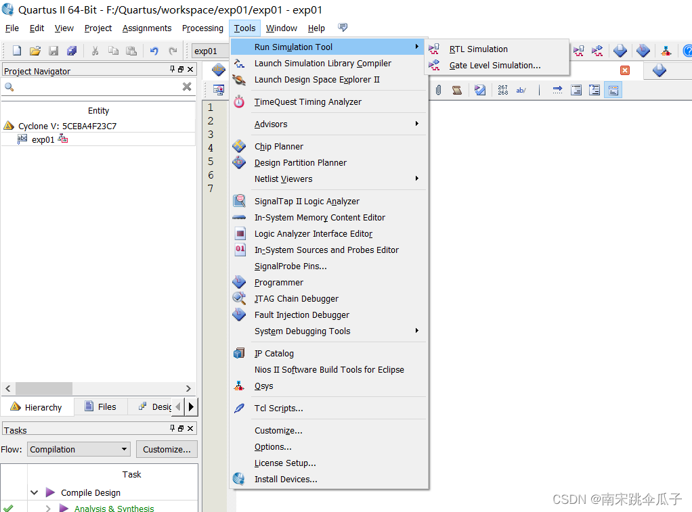
Task: Open the Assignments menu
Action: (x=147, y=28)
